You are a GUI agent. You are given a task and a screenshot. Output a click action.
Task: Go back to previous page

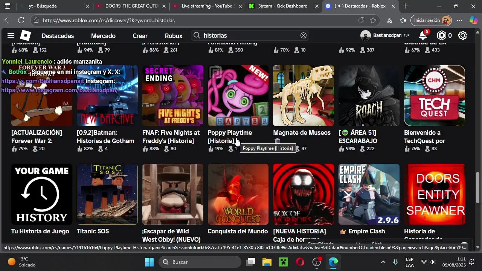click(x=7, y=20)
